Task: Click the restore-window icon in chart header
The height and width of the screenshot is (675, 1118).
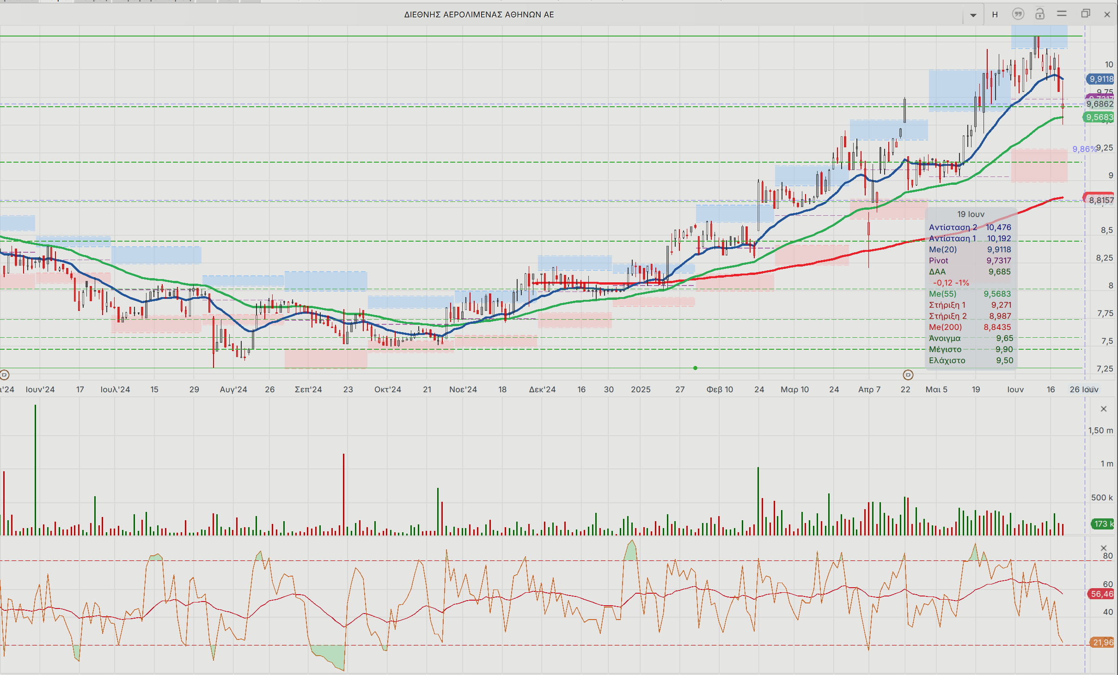Action: [1086, 14]
